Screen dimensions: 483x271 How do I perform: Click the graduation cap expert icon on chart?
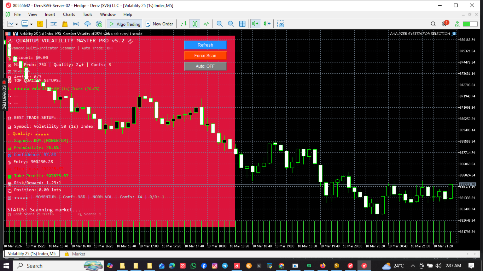454,34
